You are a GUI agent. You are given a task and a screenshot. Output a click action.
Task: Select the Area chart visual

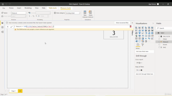tap(139, 30)
